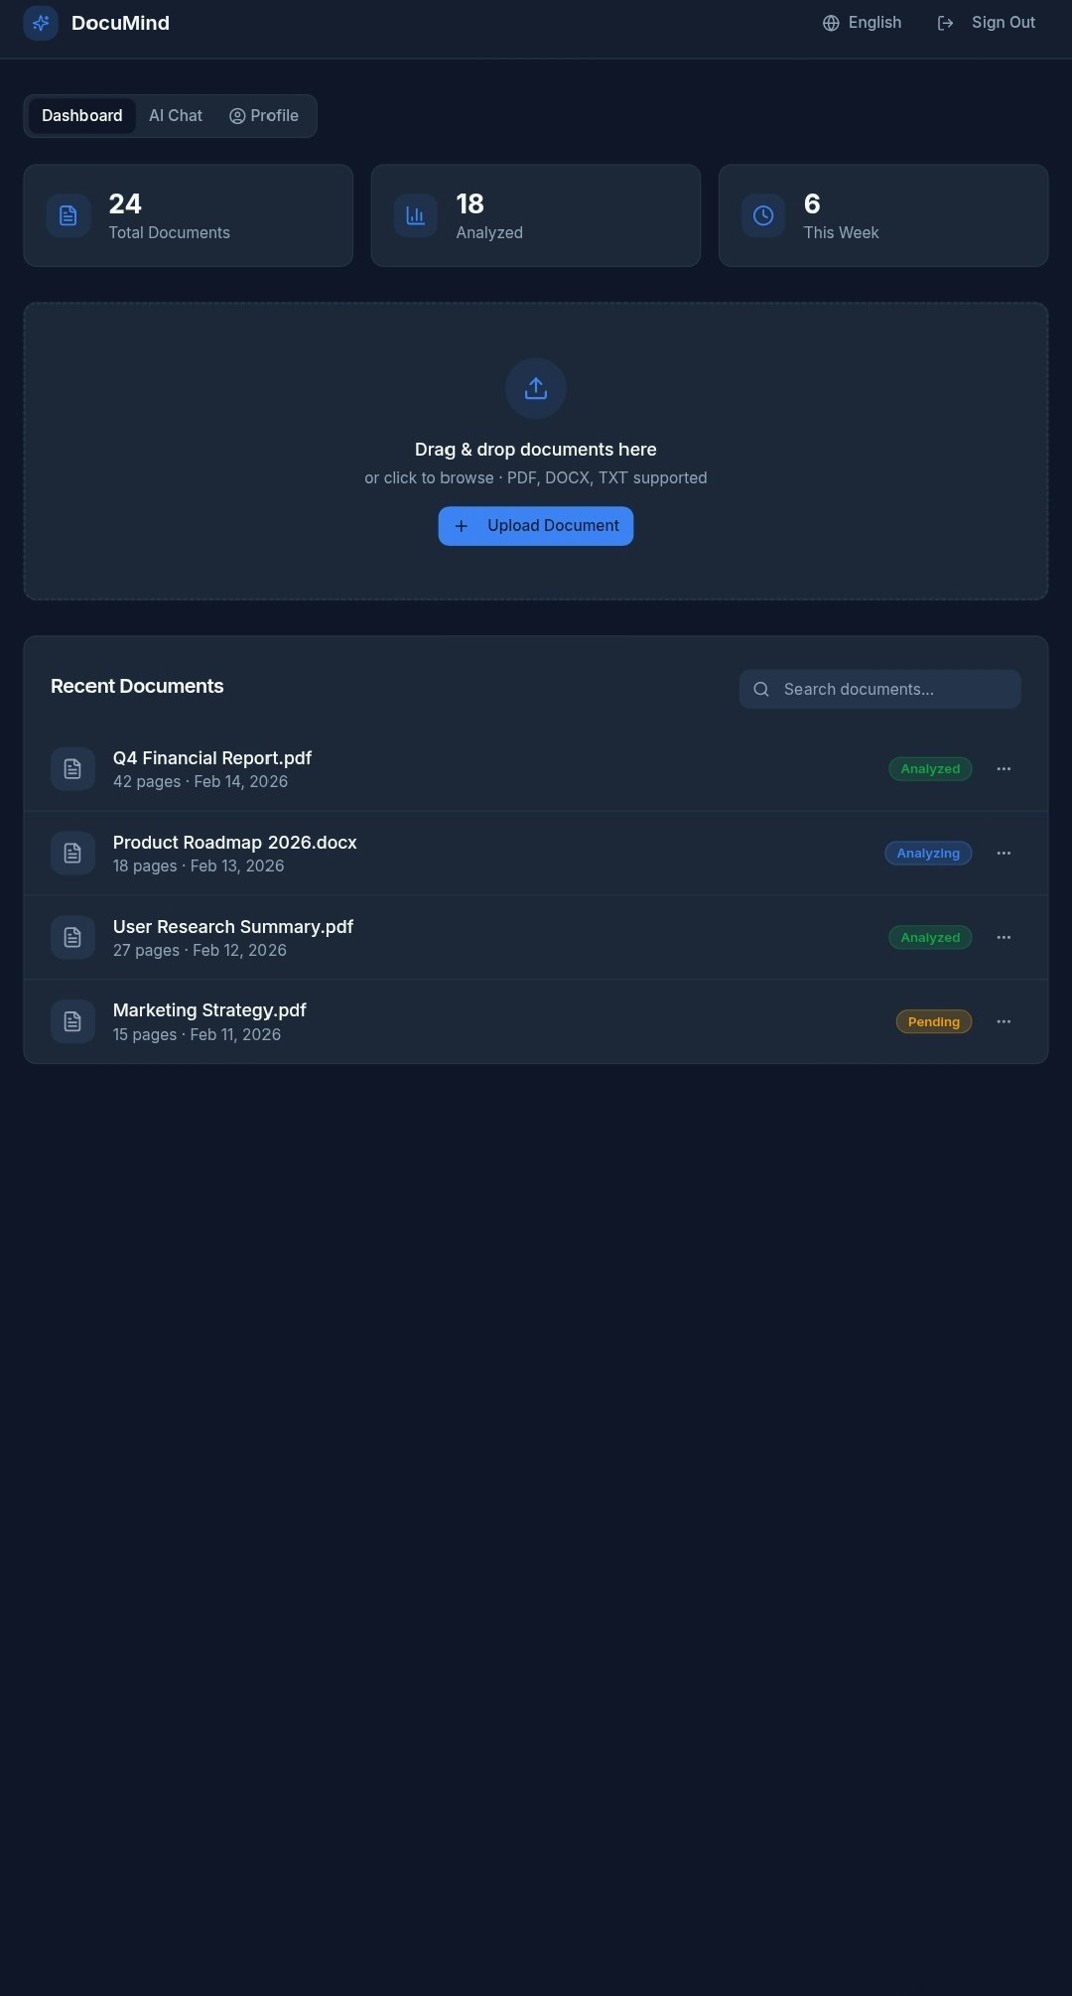The height and width of the screenshot is (1996, 1072).
Task: Open options menu for Q4 Financial Report.pdf
Action: point(1005,768)
